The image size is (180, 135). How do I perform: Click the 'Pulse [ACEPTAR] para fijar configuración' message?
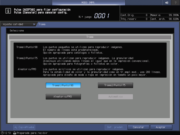coord(42,10)
